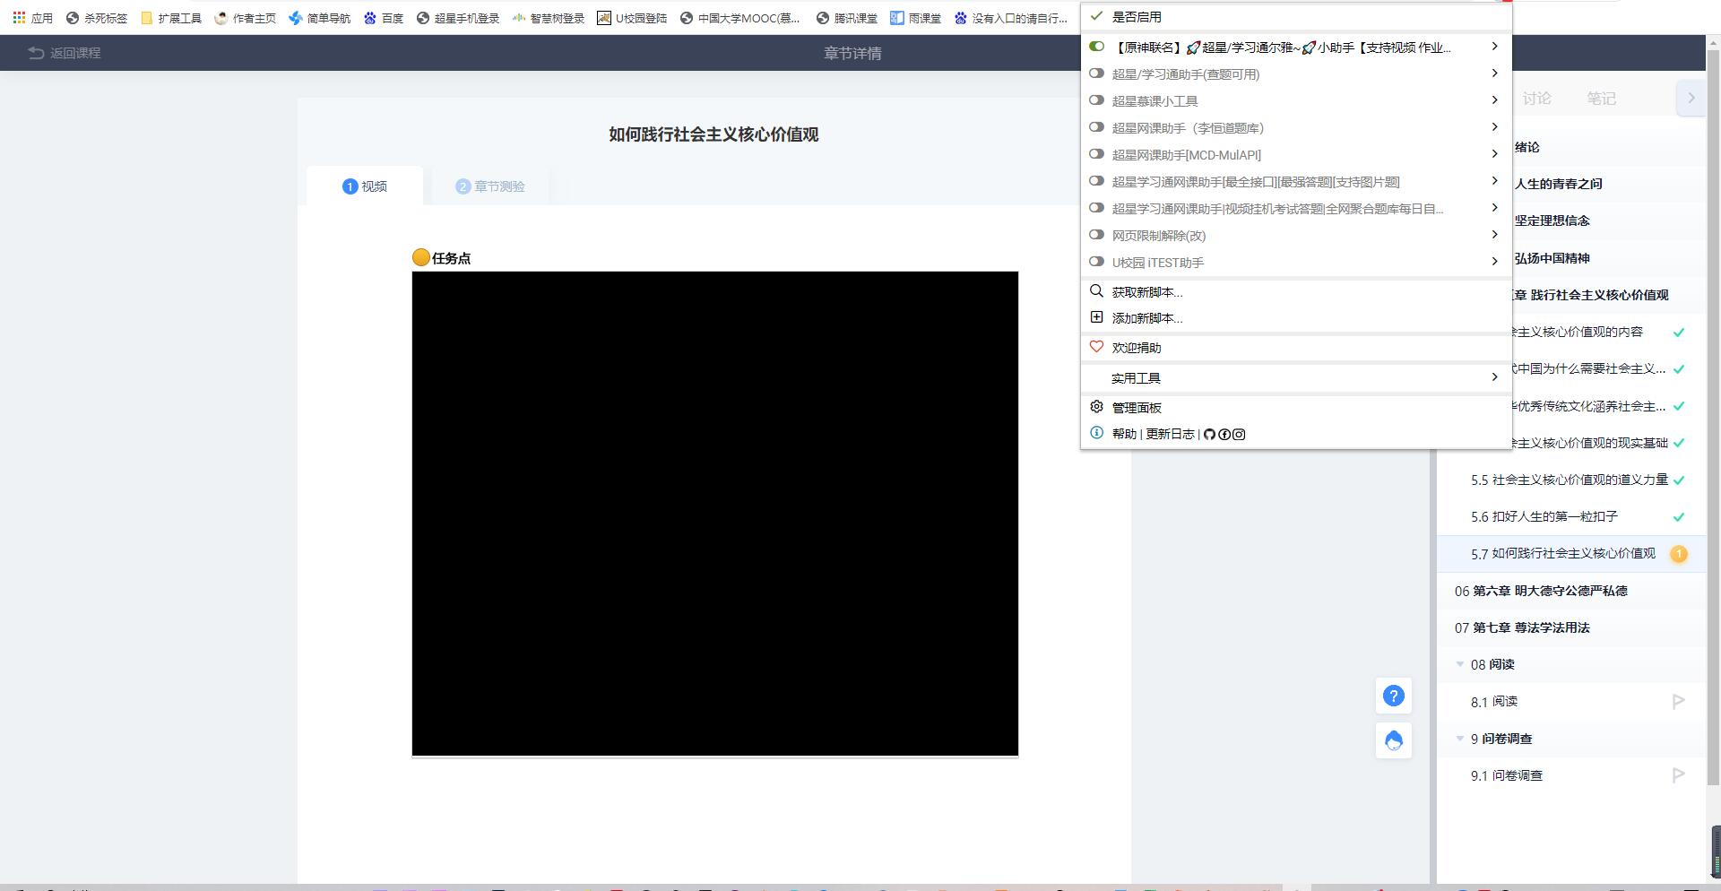The height and width of the screenshot is (891, 1721).
Task: Click the green check beside 5.5 社会主义核心价值观的道义力量
Action: pyautogui.click(x=1679, y=480)
